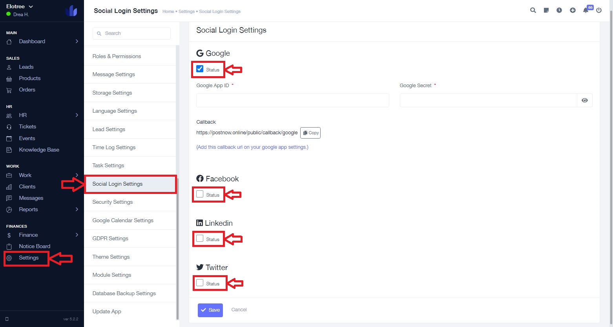
Task: Click the Notice Board clipboard icon
Action: point(9,247)
